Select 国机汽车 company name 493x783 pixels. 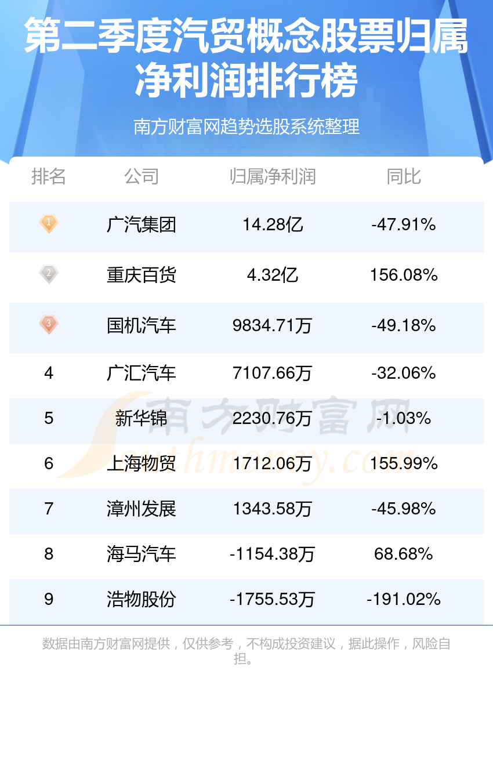142,325
